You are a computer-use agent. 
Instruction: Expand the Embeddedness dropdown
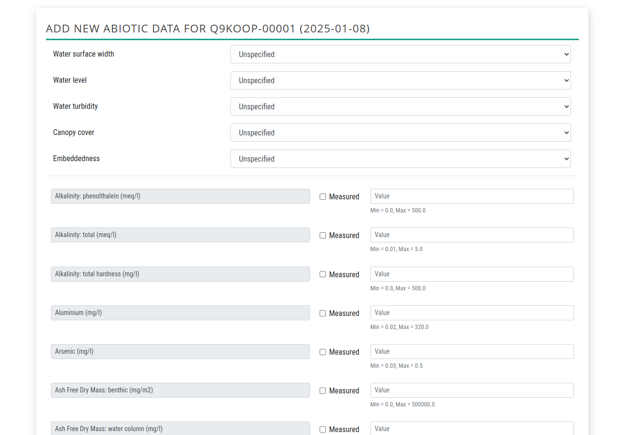click(401, 159)
